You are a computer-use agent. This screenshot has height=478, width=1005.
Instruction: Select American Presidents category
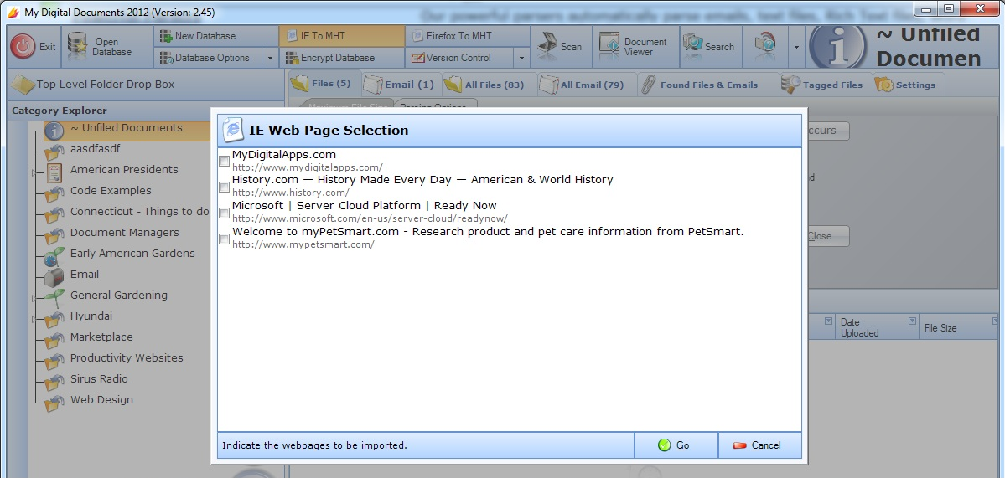coord(124,170)
